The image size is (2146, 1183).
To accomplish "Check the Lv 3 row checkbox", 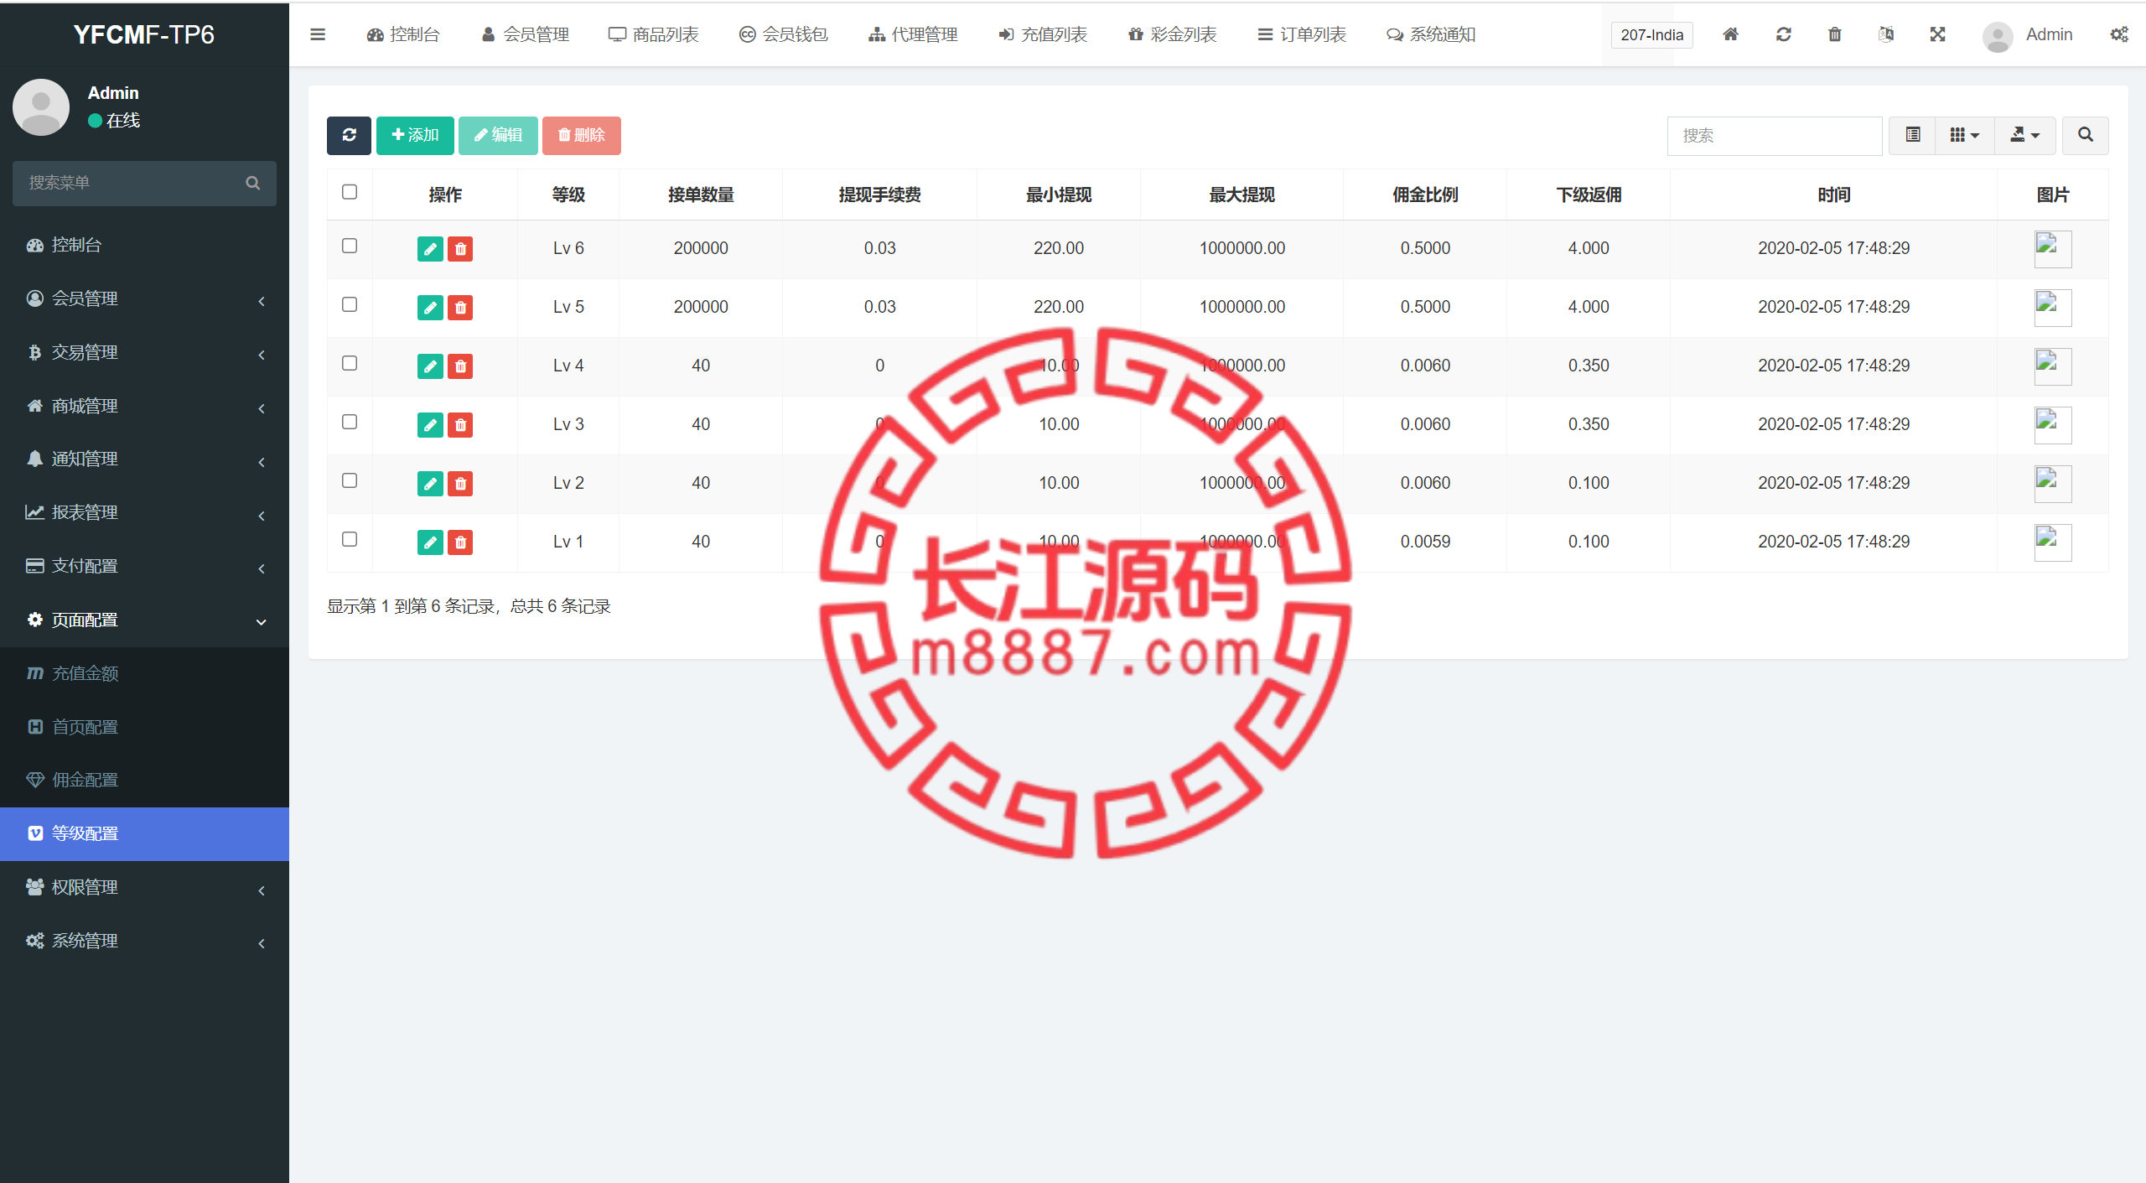I will pos(350,422).
